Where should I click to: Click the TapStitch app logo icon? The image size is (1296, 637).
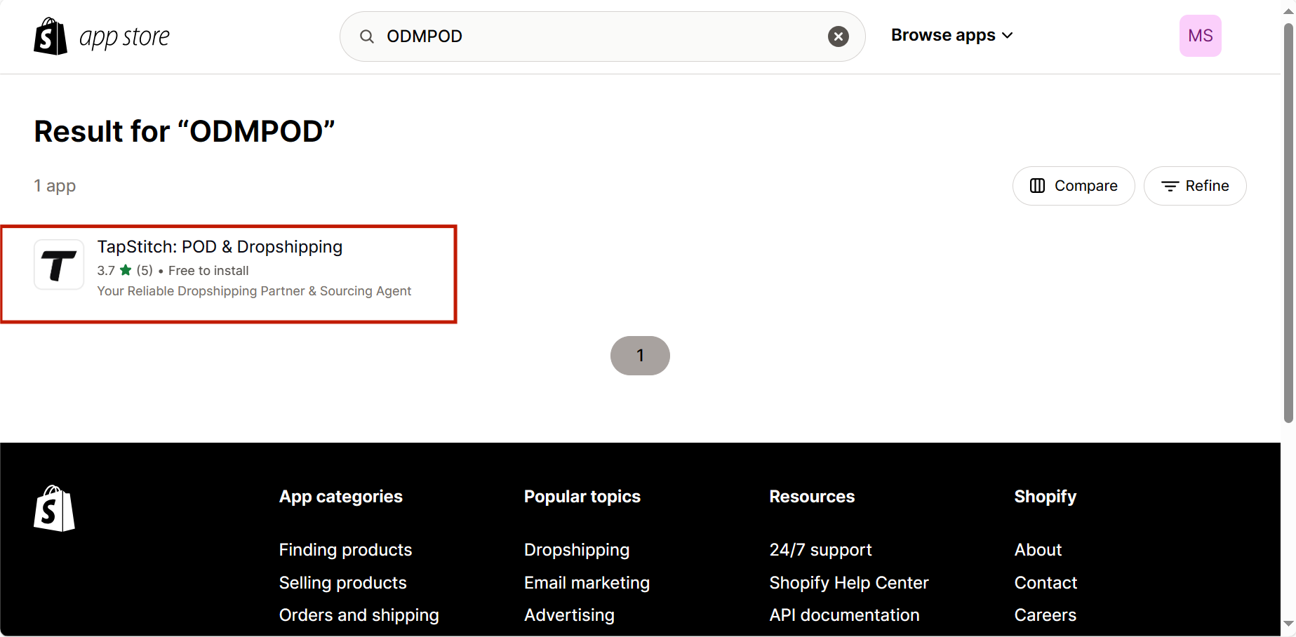pos(59,265)
